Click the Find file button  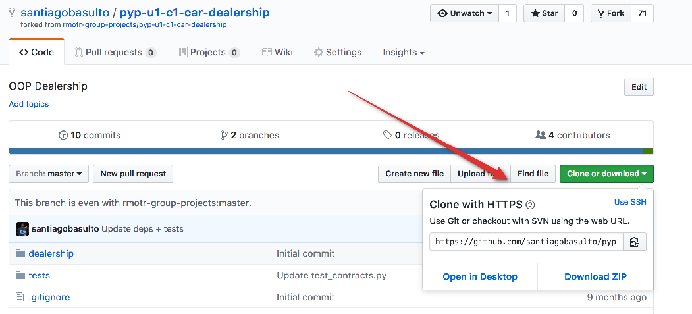[533, 174]
